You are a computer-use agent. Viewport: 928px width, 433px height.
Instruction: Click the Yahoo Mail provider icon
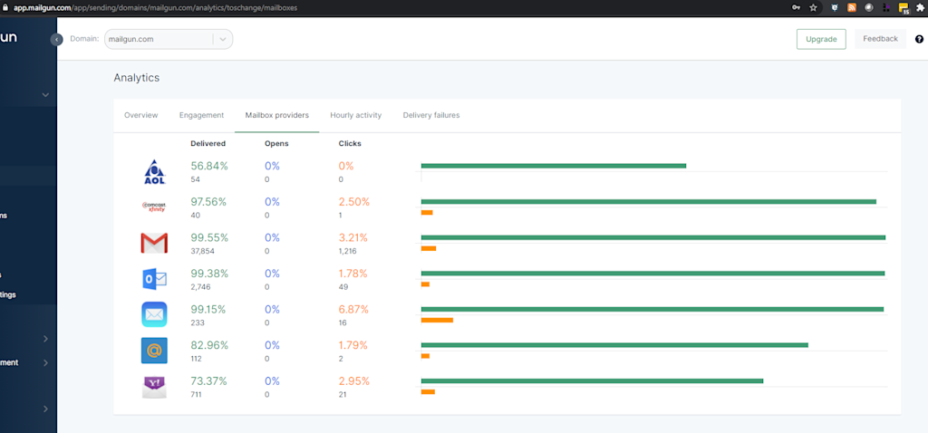[x=154, y=387]
